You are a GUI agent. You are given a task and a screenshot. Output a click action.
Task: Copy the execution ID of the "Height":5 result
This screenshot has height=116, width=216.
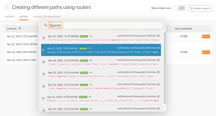tap(158, 72)
